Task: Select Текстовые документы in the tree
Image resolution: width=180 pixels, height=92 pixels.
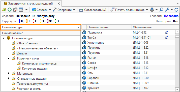Action: [x=33, y=84]
